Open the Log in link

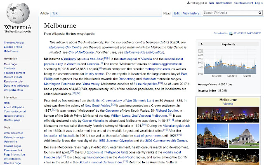pos(259,3)
